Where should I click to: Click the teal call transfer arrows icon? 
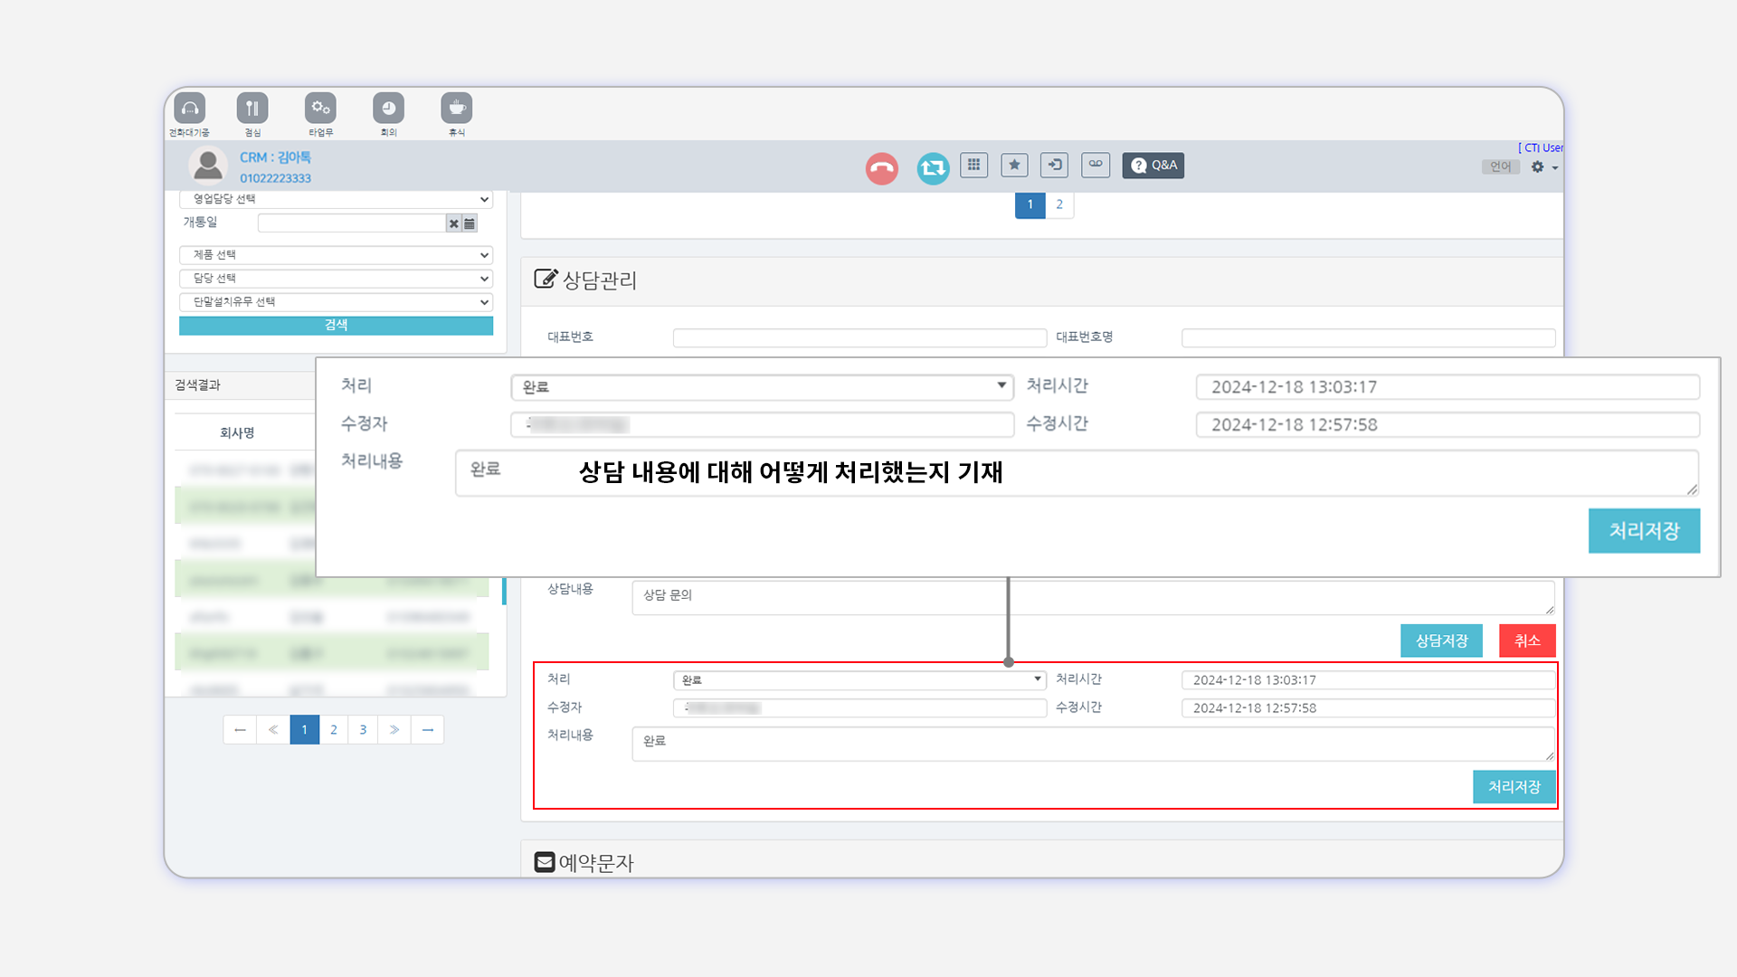(933, 168)
